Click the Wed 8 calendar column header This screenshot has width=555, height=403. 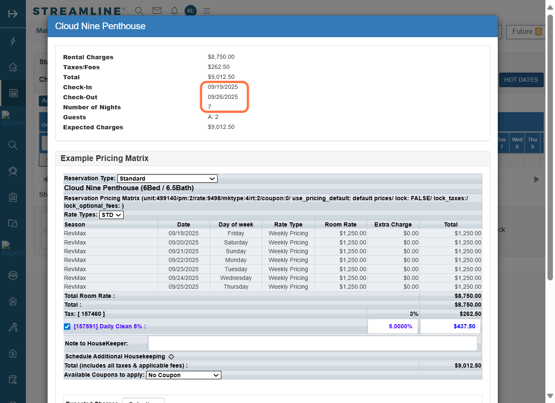point(517,143)
